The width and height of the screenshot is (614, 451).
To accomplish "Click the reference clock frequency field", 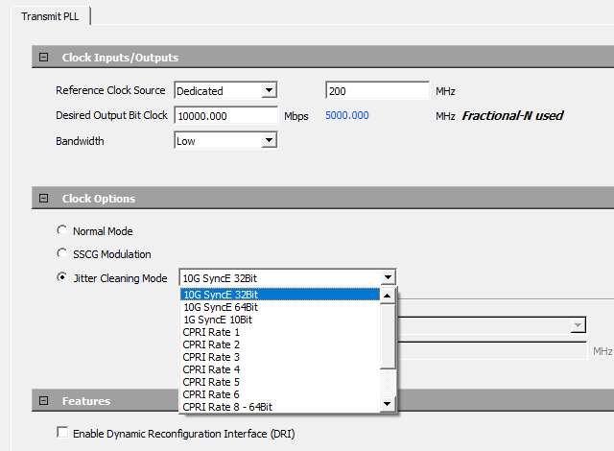I will pos(376,91).
